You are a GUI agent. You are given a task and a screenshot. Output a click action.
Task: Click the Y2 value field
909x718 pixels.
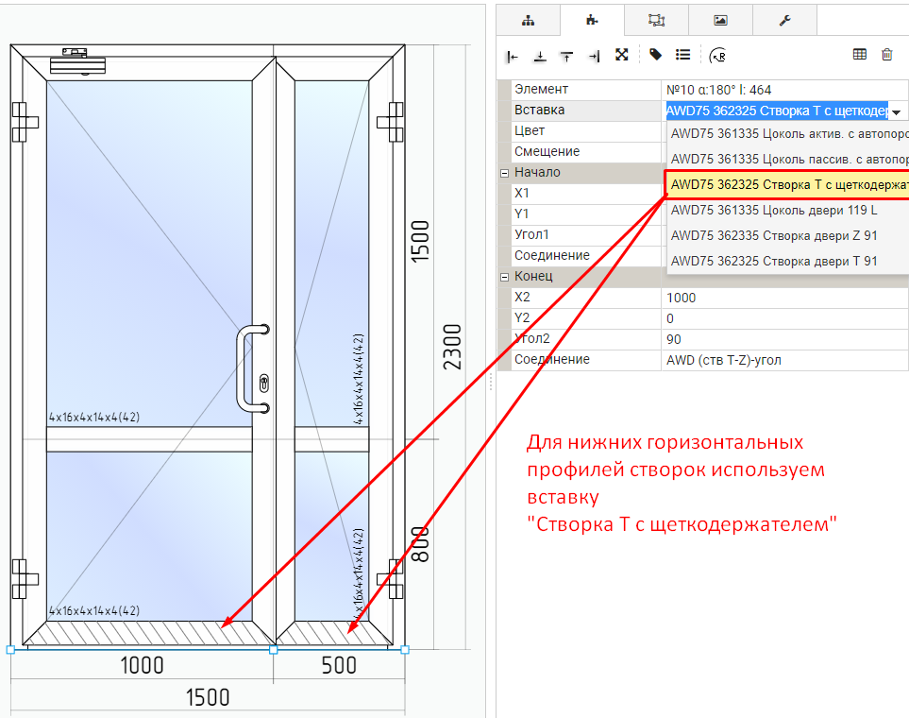pos(785,318)
